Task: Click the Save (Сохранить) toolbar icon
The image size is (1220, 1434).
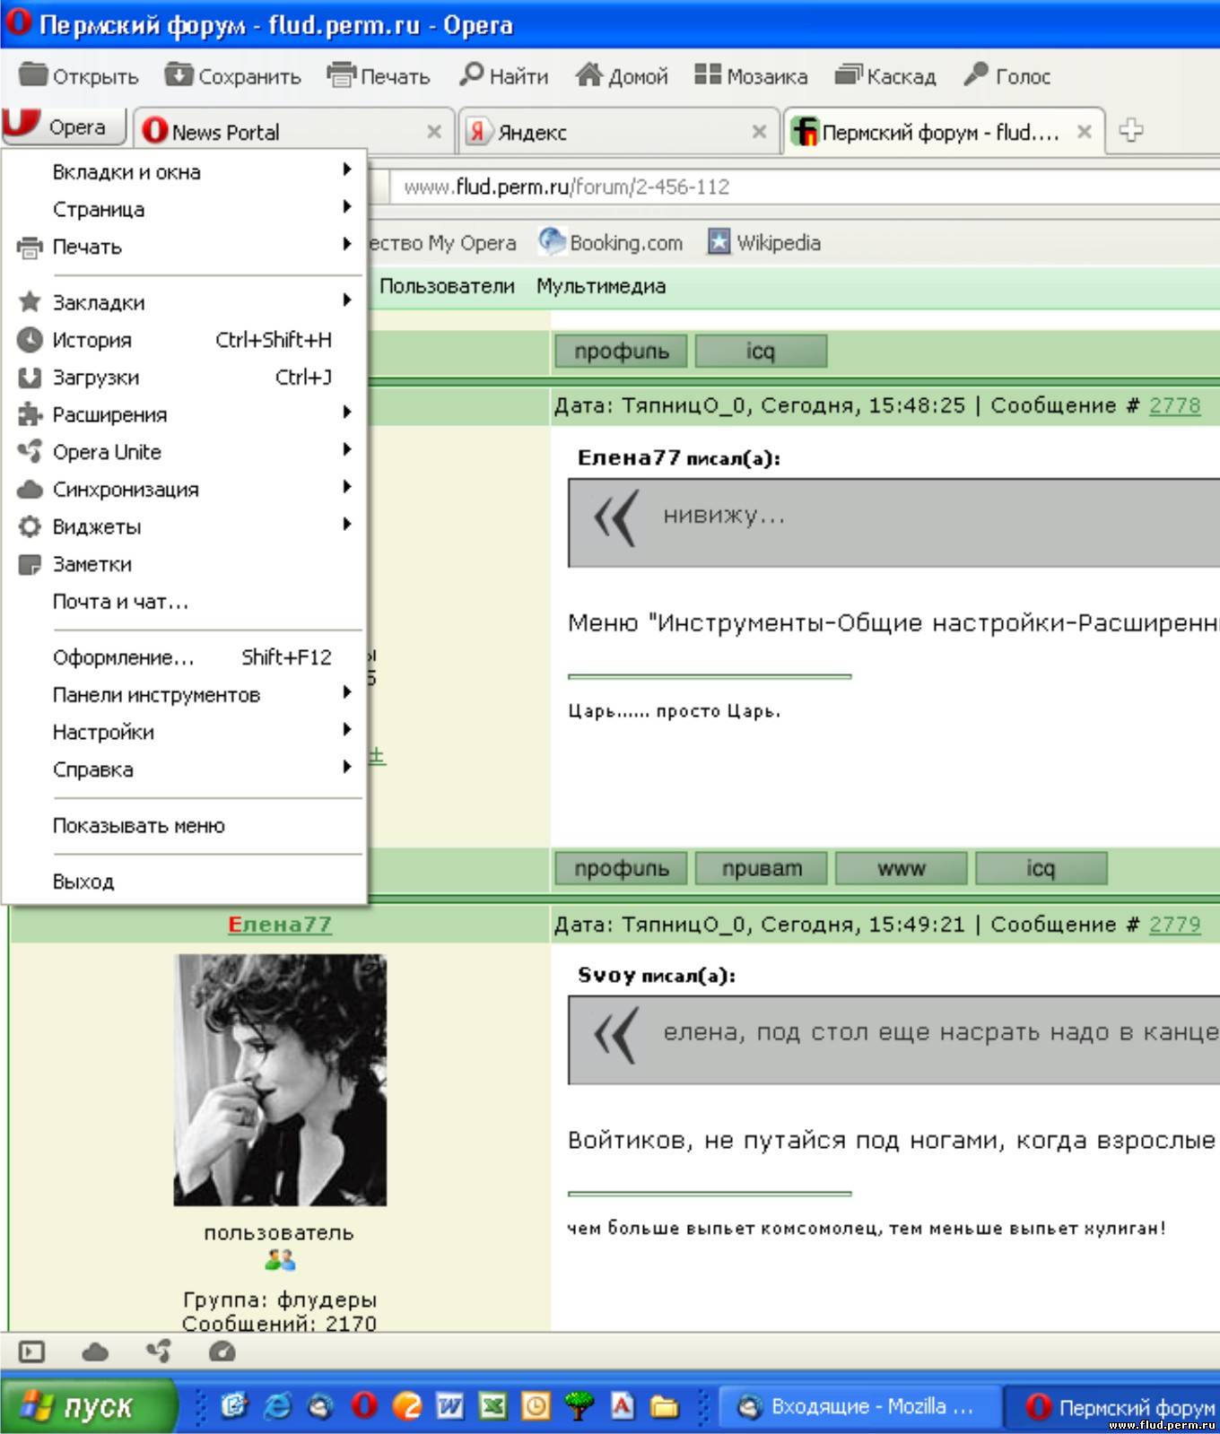Action: pyautogui.click(x=179, y=75)
